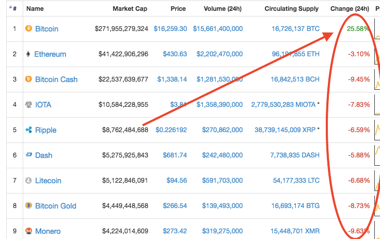This screenshot has height=239, width=380.
Task: Click supply 7,738,935 DASH
Action: point(295,155)
